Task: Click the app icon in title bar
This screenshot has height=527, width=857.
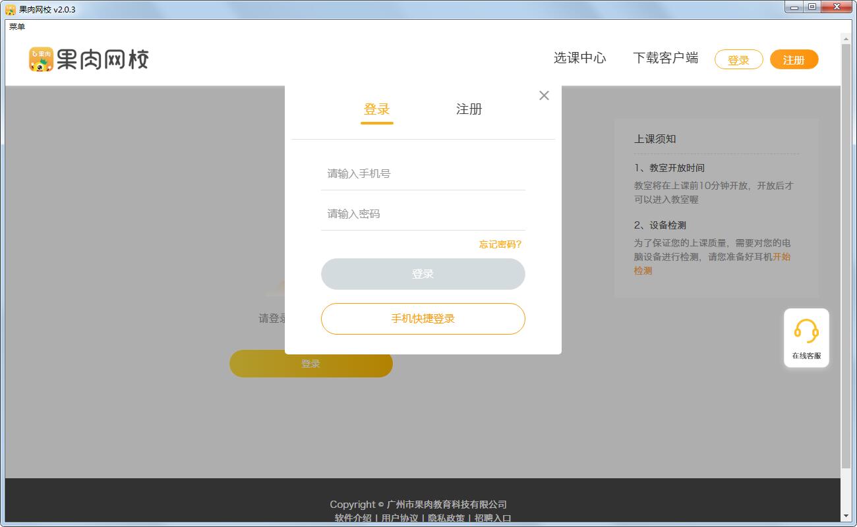Action: point(9,7)
